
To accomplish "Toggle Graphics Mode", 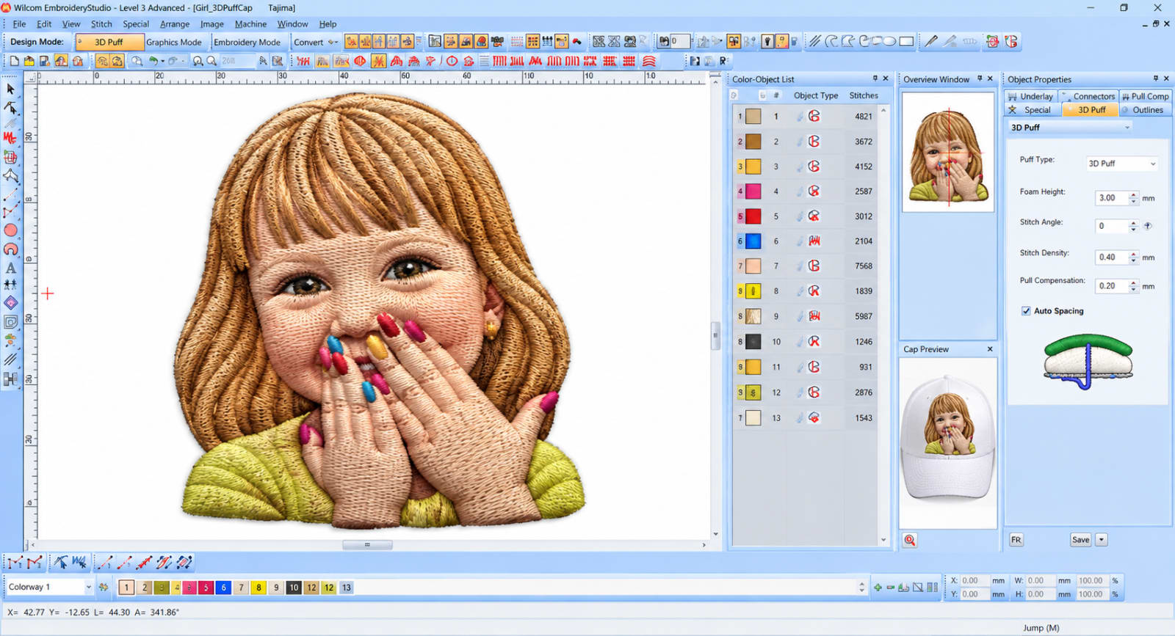I will pos(174,42).
